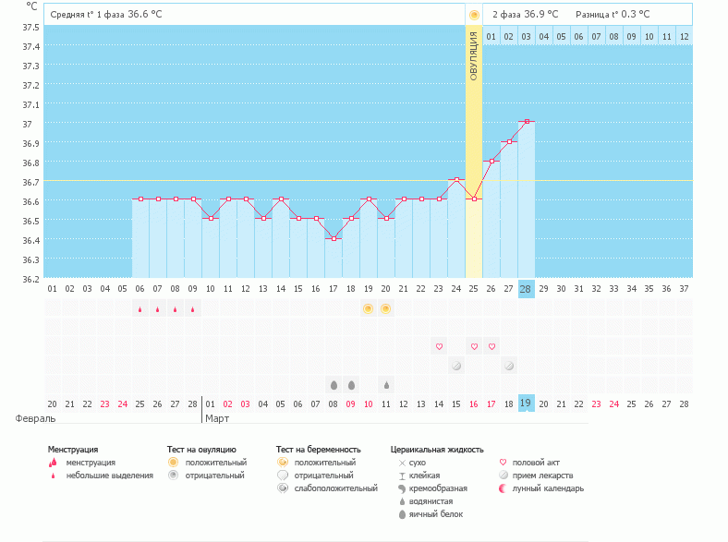Select the medication pill icon on cycle day 27
728x542 pixels.
point(508,366)
